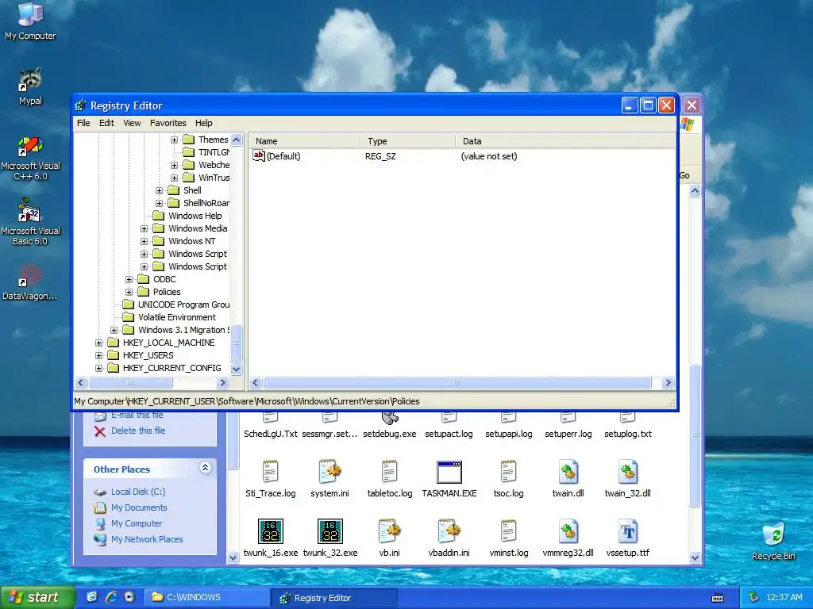Expand the ODBC registry key

pos(129,279)
